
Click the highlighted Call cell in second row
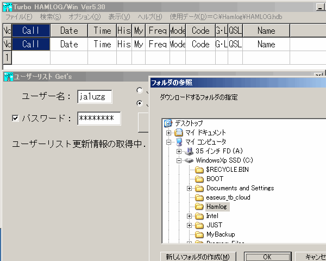pyautogui.click(x=31, y=44)
